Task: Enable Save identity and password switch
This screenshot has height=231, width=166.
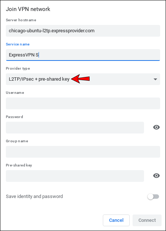Action: (x=153, y=197)
